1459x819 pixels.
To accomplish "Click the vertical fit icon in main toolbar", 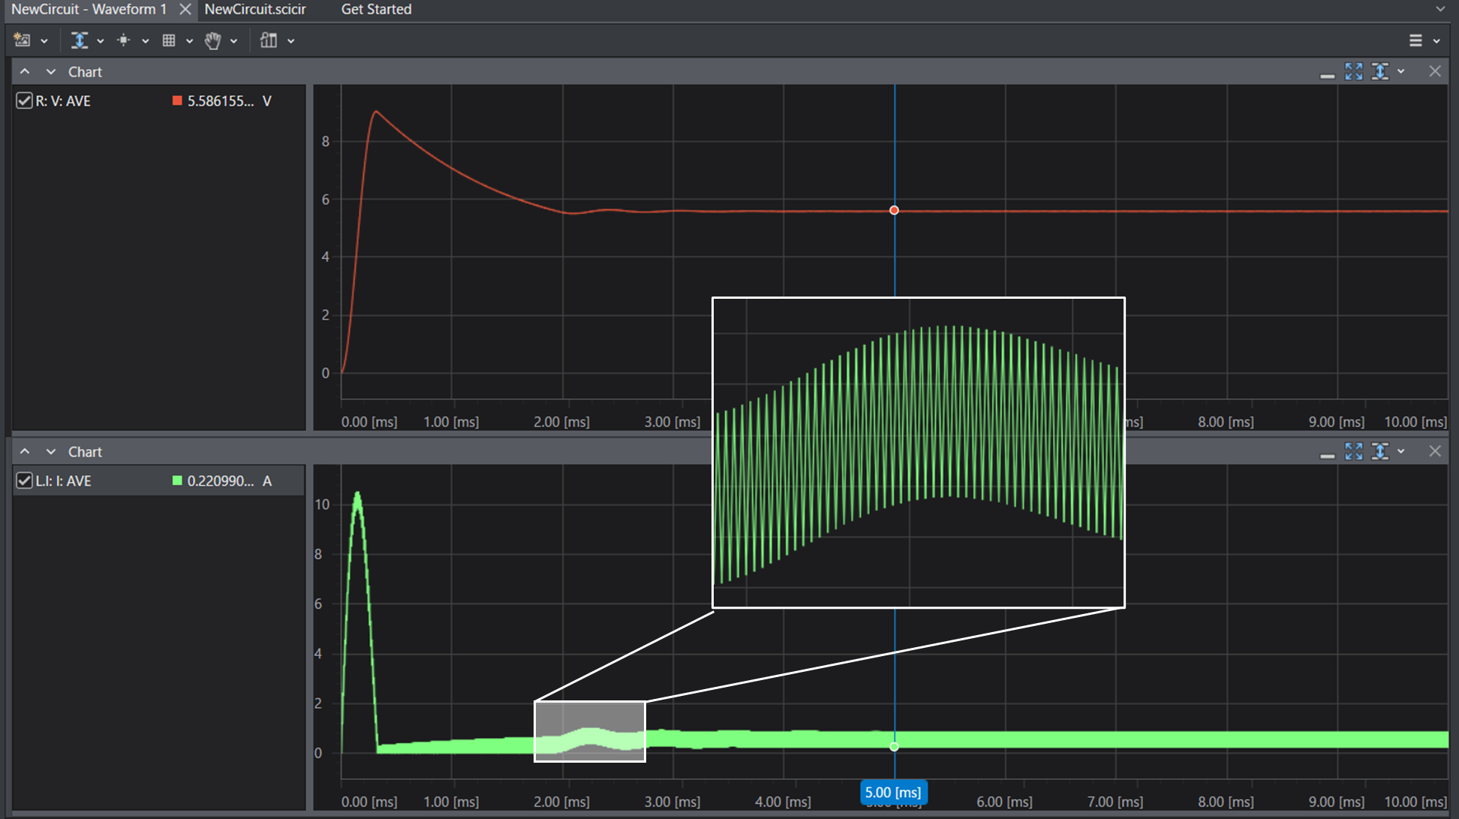I will 80,41.
